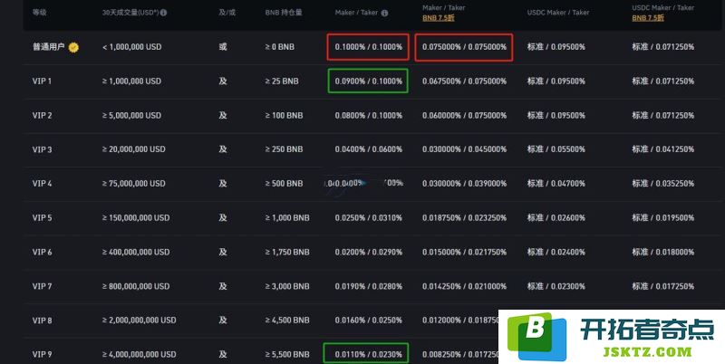Click the 或 cell in 普通用户 row
The width and height of the screenshot is (725, 364).
223,47
